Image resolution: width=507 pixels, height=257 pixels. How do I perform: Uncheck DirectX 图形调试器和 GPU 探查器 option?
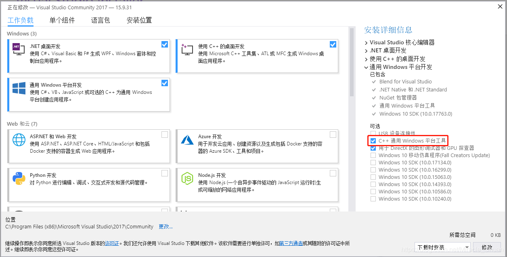click(373, 148)
